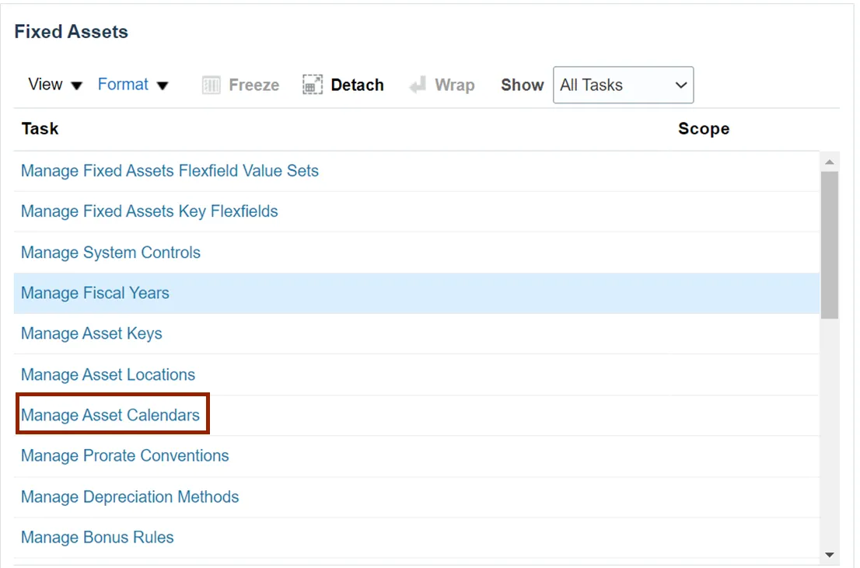Click the Wrap text icon
The image size is (860, 568).
coord(418,85)
